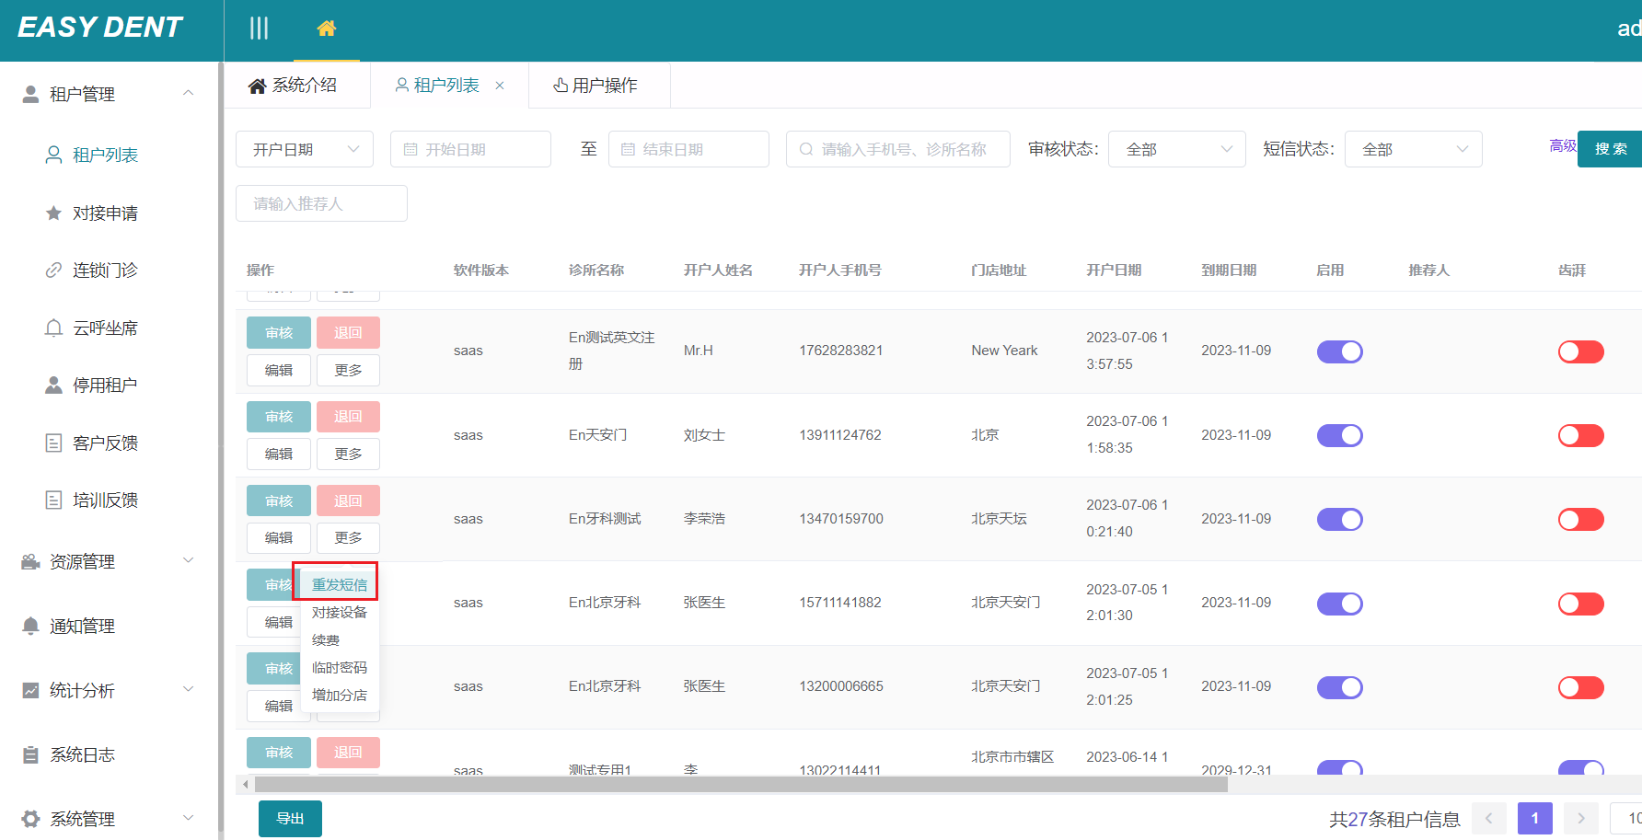Toggle 启用 switch for phone 13200006665 row
The width and height of the screenshot is (1642, 840).
[1339, 687]
